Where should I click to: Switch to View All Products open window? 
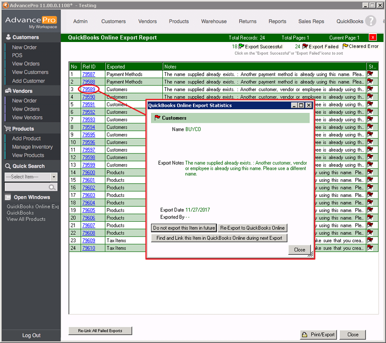click(x=26, y=219)
